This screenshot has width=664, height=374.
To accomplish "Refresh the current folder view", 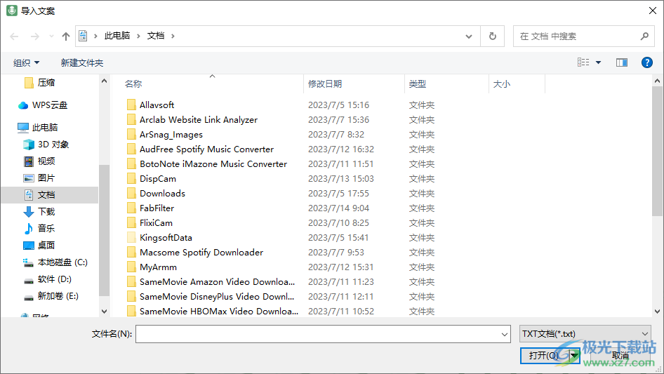I will 493,36.
